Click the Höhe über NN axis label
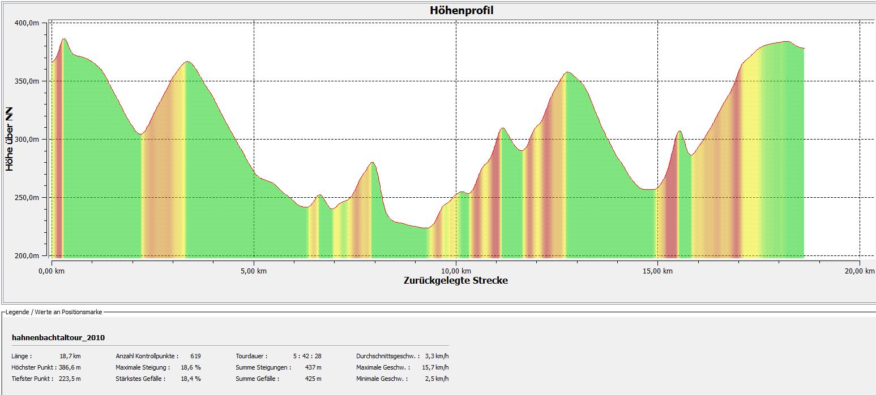Image resolution: width=876 pixels, height=395 pixels. (x=10, y=138)
